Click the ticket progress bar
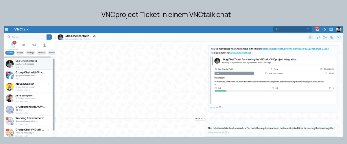The image size is (347, 144). pos(274,91)
